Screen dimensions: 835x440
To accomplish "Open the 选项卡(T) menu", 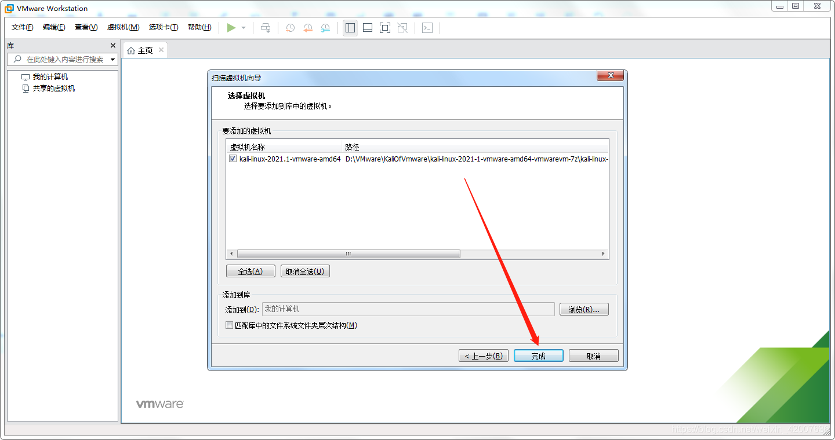I will [x=164, y=27].
